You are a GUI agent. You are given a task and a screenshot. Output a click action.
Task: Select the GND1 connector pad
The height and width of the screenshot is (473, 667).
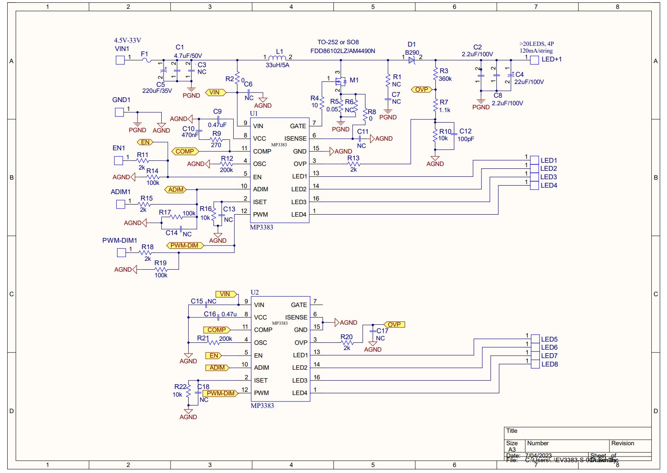[x=119, y=113]
